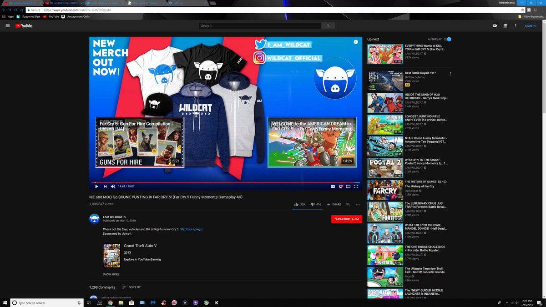Open the Windows Start menu
Image resolution: width=546 pixels, height=307 pixels.
(x=5, y=302)
